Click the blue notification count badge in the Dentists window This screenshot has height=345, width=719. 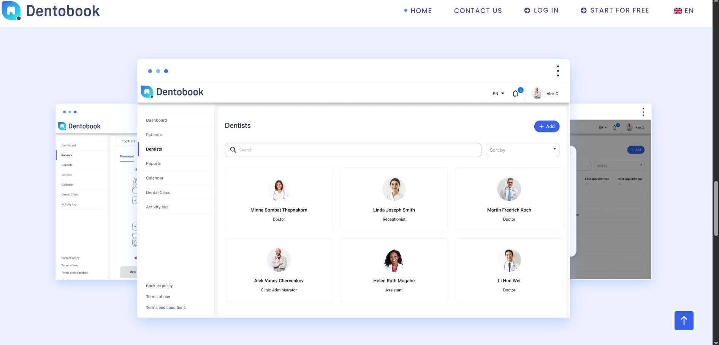point(521,90)
